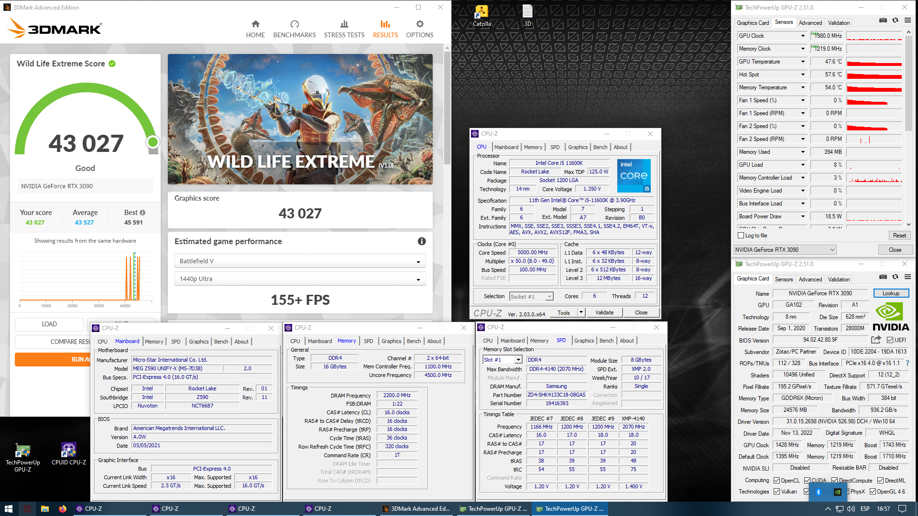Toggle the DirectCompute checkbox
The image size is (918, 516).
click(834, 481)
